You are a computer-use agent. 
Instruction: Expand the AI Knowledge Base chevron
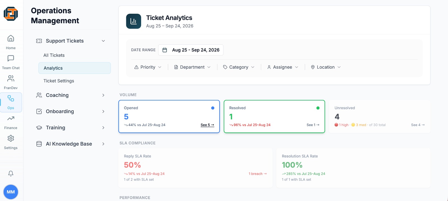coord(103,144)
